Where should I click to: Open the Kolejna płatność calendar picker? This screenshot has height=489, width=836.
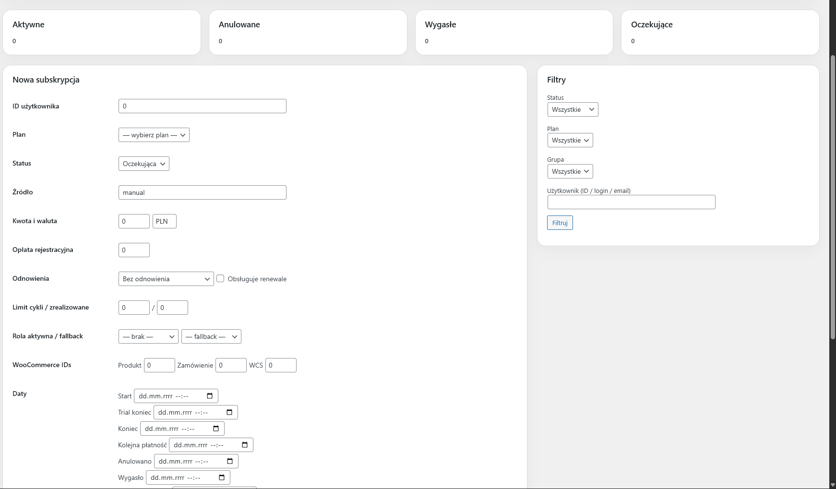[245, 444]
